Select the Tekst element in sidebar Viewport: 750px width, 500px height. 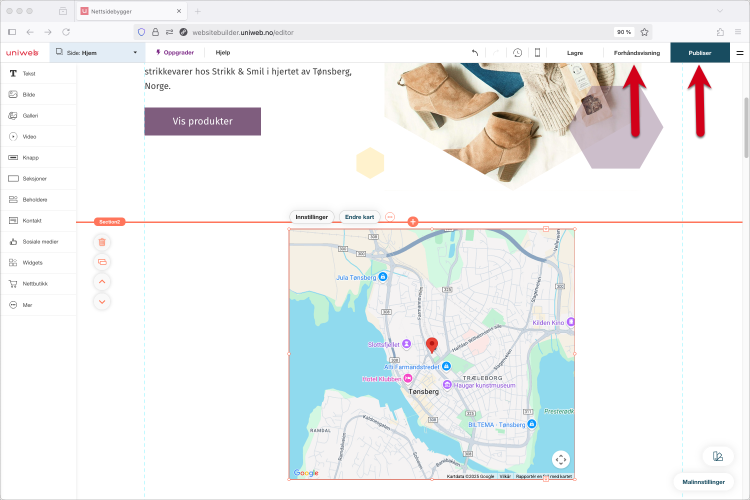38,73
